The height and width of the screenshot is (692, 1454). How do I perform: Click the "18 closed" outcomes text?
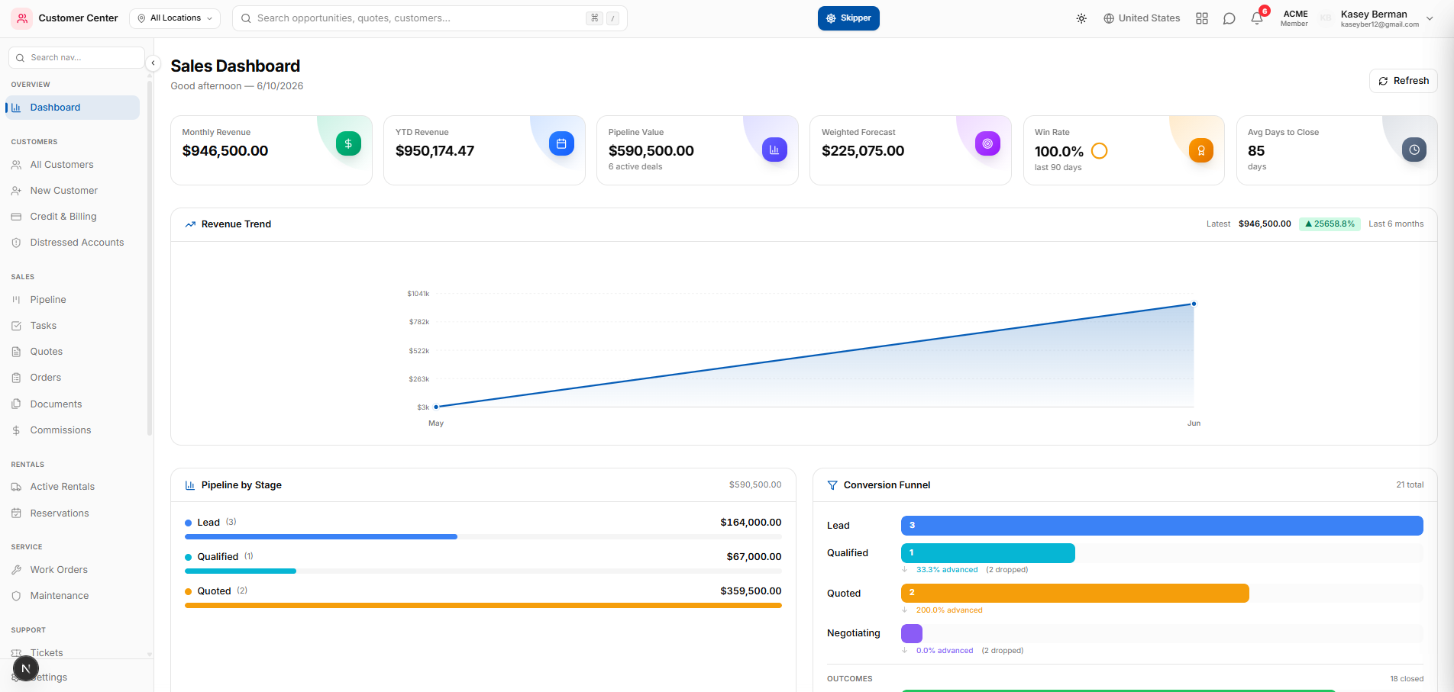pyautogui.click(x=1407, y=679)
